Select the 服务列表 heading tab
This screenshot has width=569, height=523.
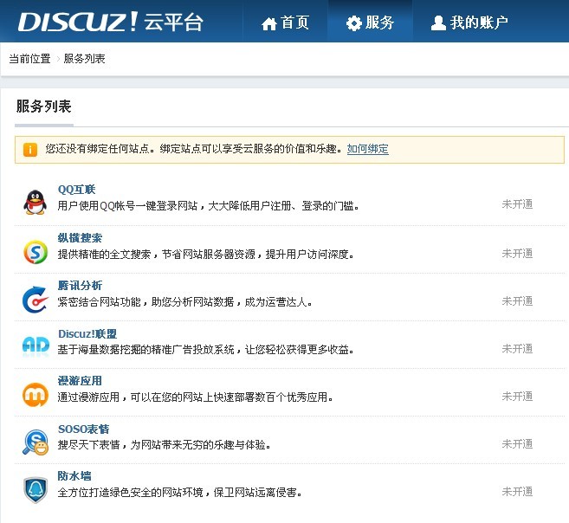[x=44, y=107]
